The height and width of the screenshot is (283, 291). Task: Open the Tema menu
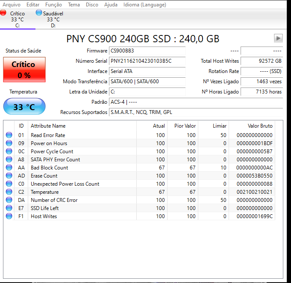[x=74, y=5]
